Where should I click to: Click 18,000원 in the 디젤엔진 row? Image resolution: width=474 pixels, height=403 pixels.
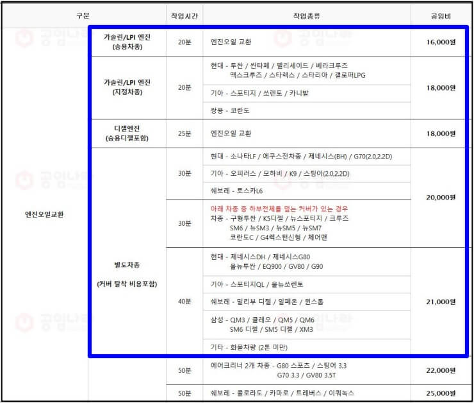tap(441, 133)
